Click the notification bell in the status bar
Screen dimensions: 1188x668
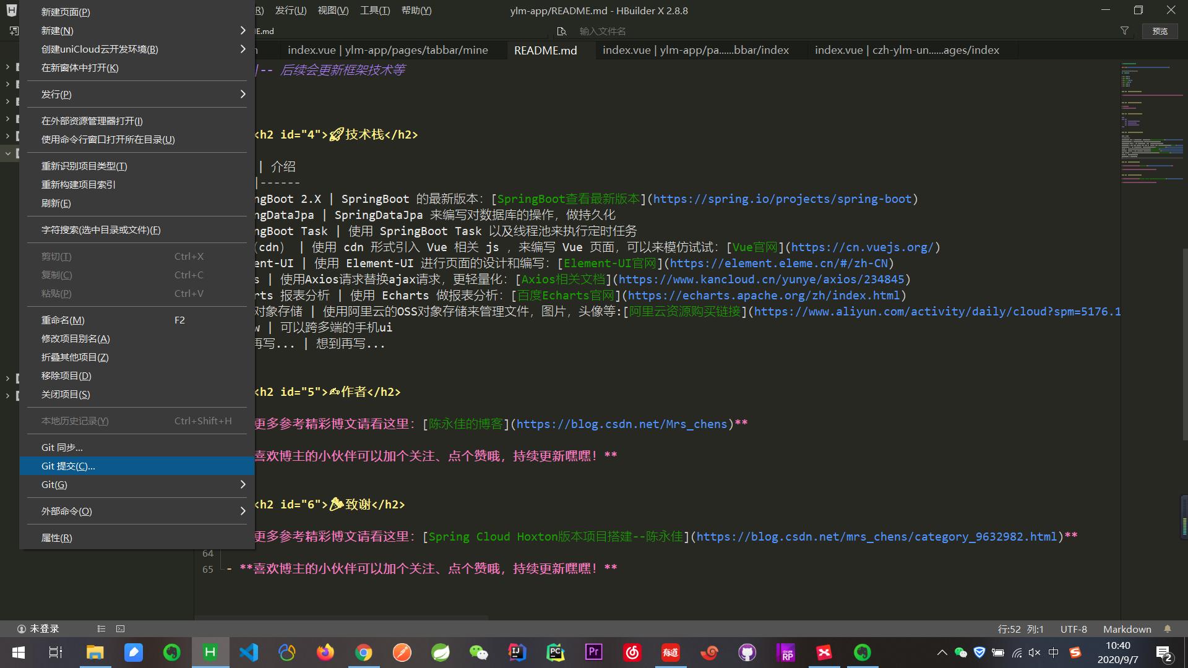[x=1168, y=628]
